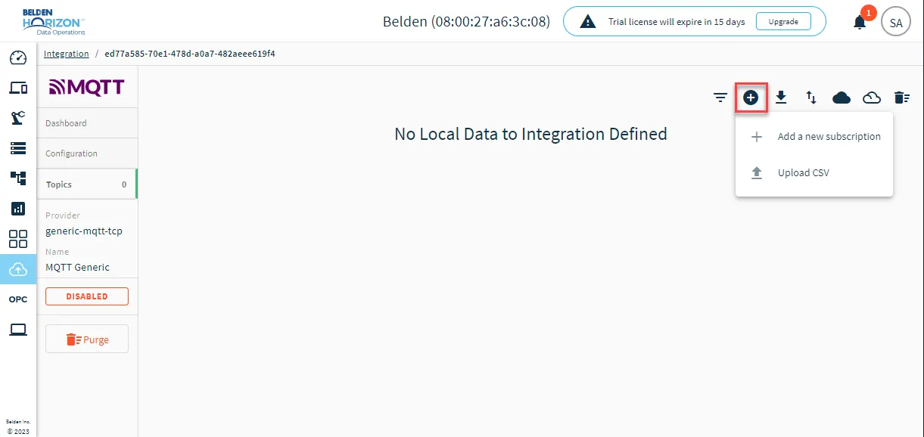This screenshot has height=437, width=924.
Task: Open the chart report icon in sidebar
Action: pyautogui.click(x=18, y=209)
